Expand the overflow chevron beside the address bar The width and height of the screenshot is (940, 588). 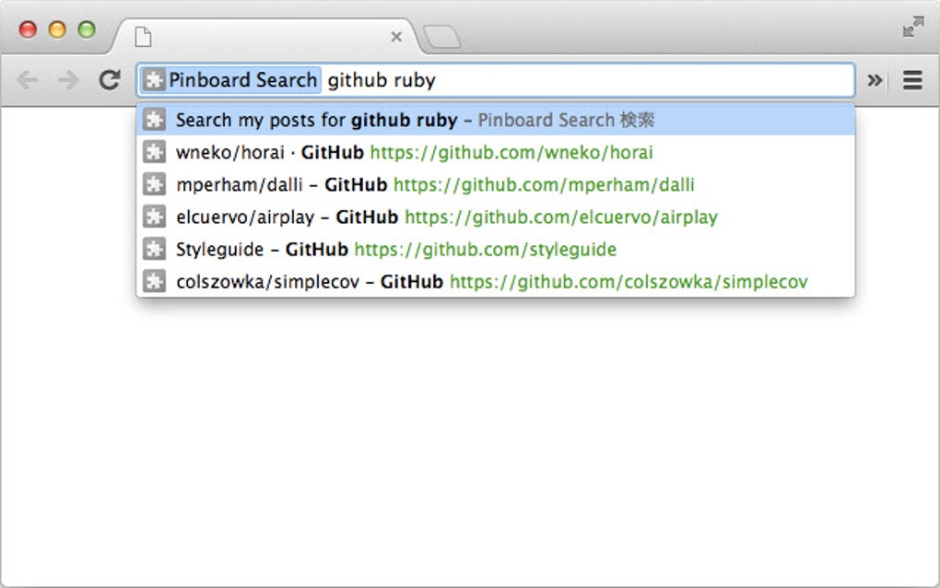pos(874,80)
